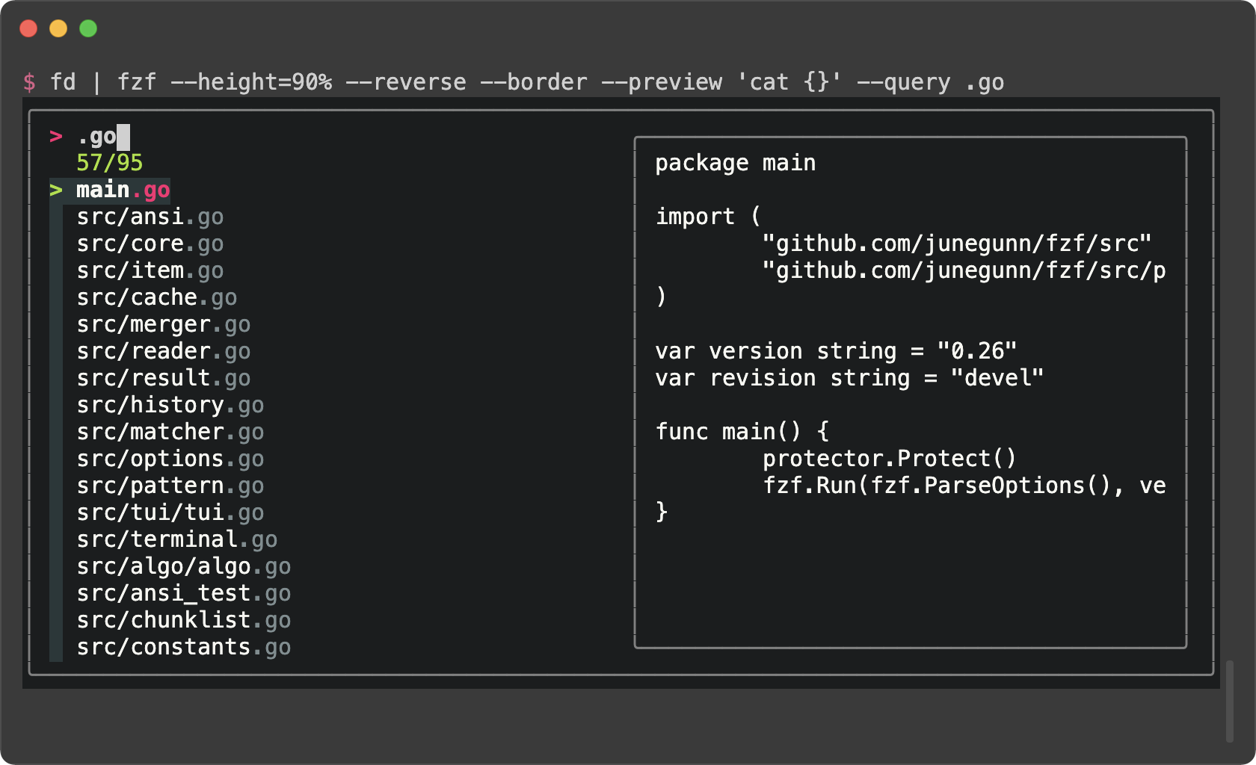Click the yellow minimize window button
Screen dimensions: 1256x765
(58, 28)
